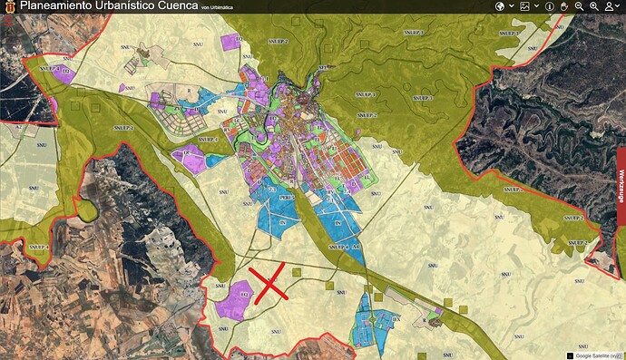Click the globe language icon

click(500, 6)
